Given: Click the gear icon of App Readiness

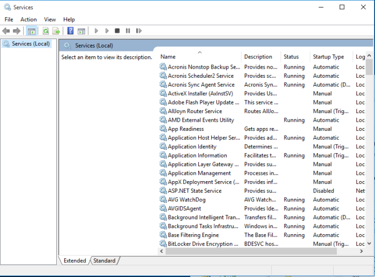Looking at the screenshot, I should (163, 129).
